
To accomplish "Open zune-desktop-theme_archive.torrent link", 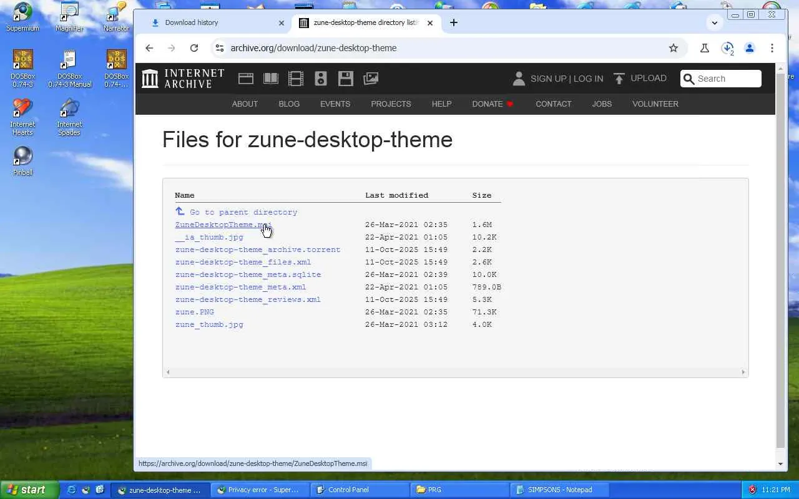I will 258,249.
